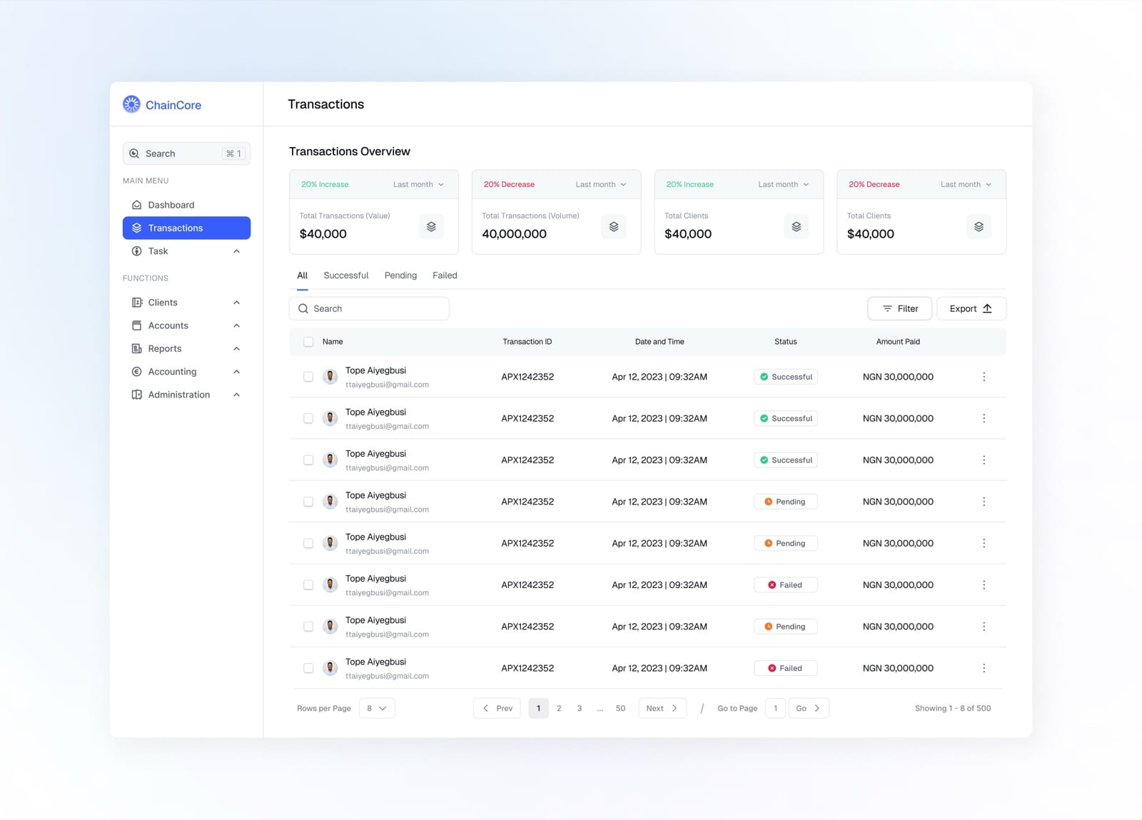
Task: Click the ChainCore logo icon
Action: point(131,104)
